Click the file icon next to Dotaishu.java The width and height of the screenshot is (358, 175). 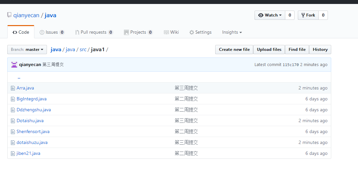click(x=13, y=121)
